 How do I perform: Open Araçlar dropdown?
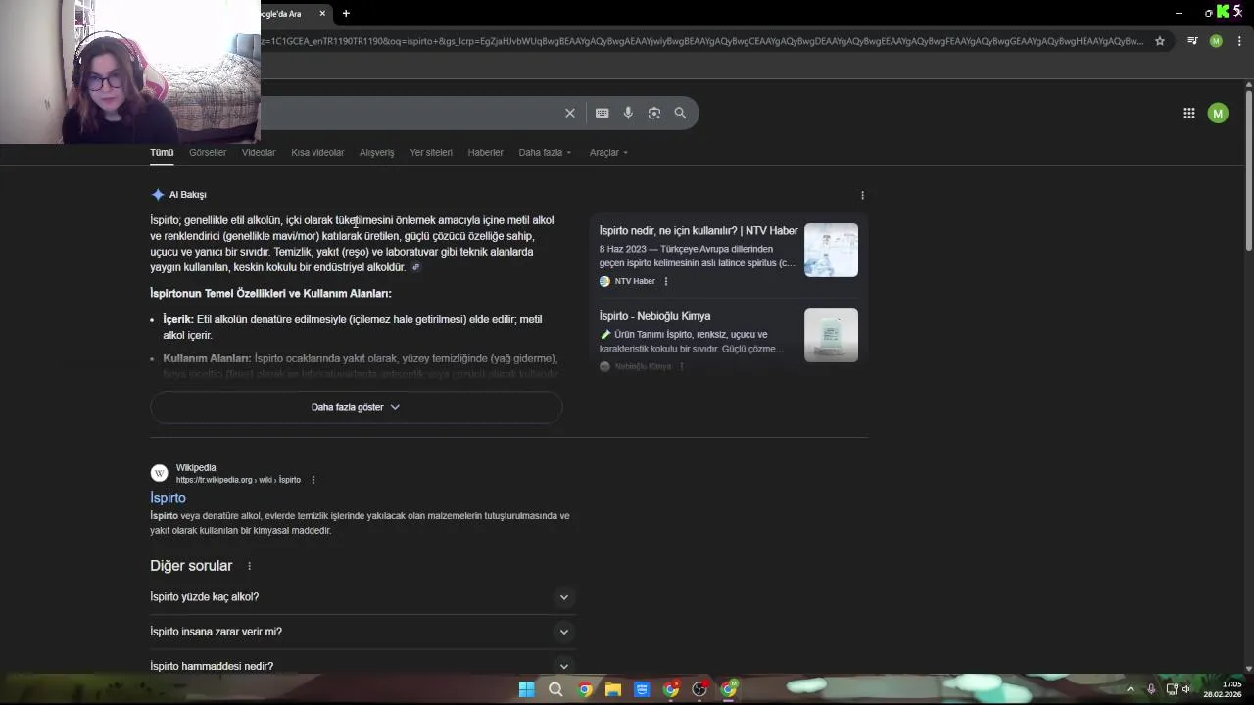pos(608,153)
